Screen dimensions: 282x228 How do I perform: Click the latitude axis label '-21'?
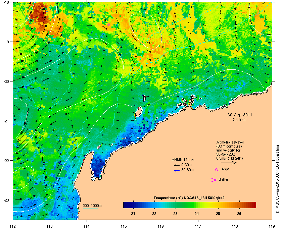coord(6,121)
